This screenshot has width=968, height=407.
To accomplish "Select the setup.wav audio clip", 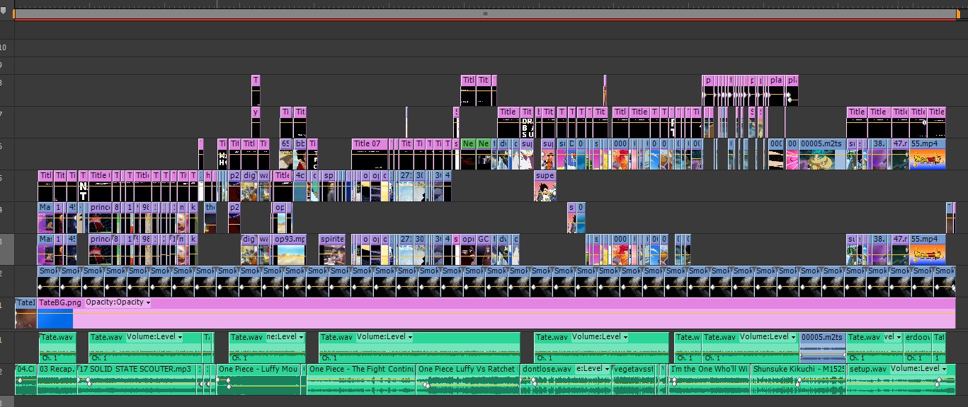I will click(901, 379).
